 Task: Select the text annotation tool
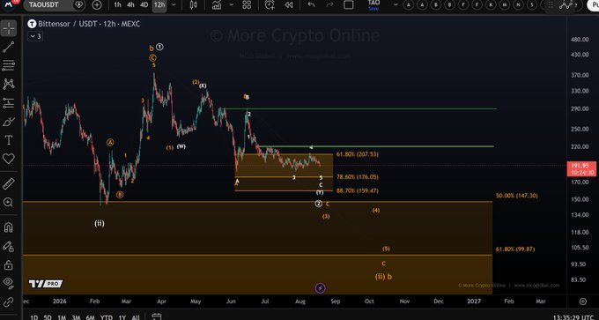coord(9,140)
